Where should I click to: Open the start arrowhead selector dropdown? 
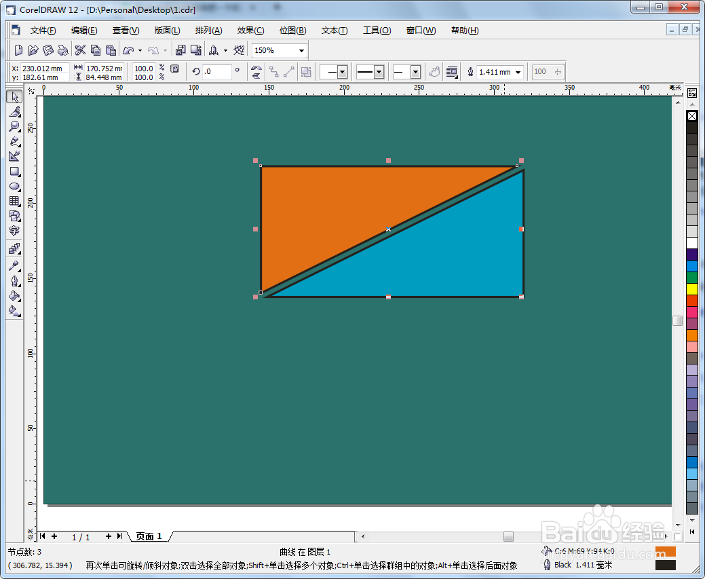coord(343,72)
